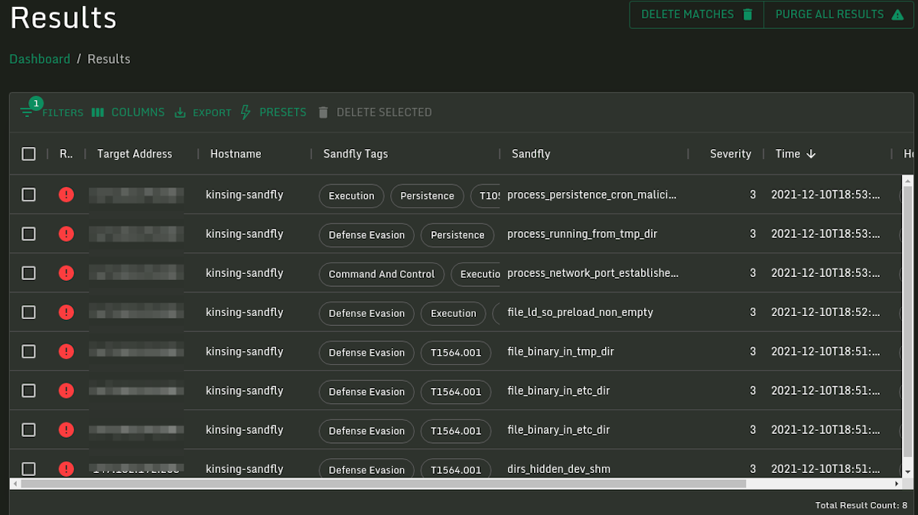Click the Delete Selected trash icon

pos(323,112)
